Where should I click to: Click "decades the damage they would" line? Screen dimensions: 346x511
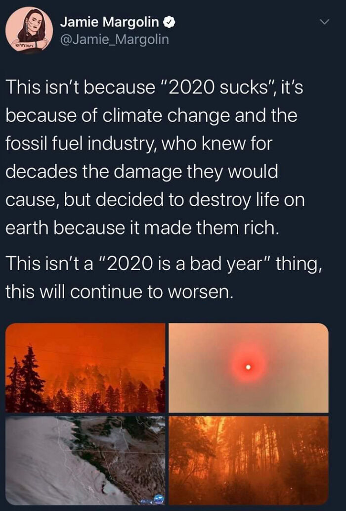pos(142,172)
